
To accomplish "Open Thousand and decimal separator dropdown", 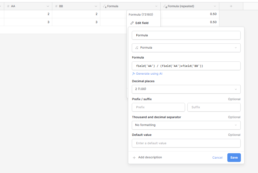I will click(x=186, y=125).
